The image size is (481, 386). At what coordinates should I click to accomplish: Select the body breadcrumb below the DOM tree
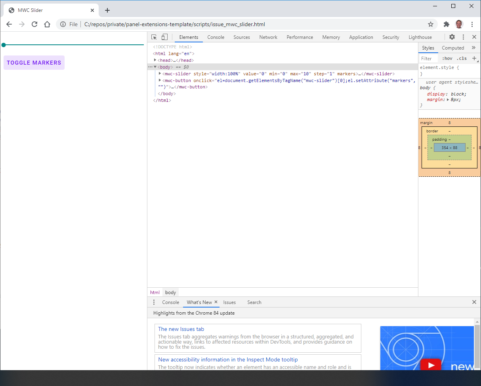(170, 292)
